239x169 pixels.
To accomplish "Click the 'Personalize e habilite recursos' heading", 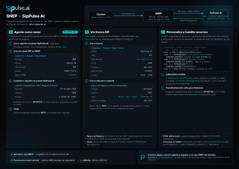I will [187, 32].
